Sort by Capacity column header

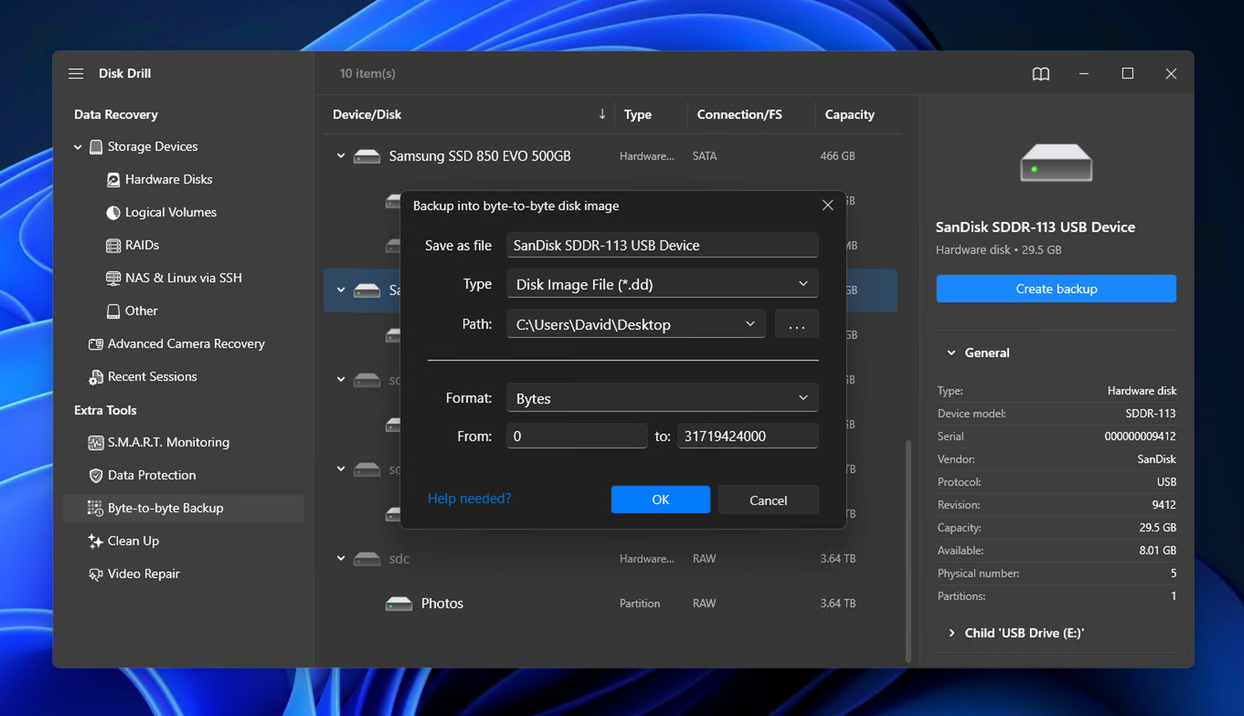pyautogui.click(x=849, y=115)
